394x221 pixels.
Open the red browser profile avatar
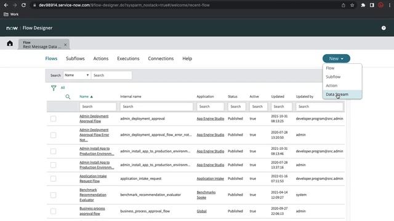pyautogui.click(x=380, y=5)
